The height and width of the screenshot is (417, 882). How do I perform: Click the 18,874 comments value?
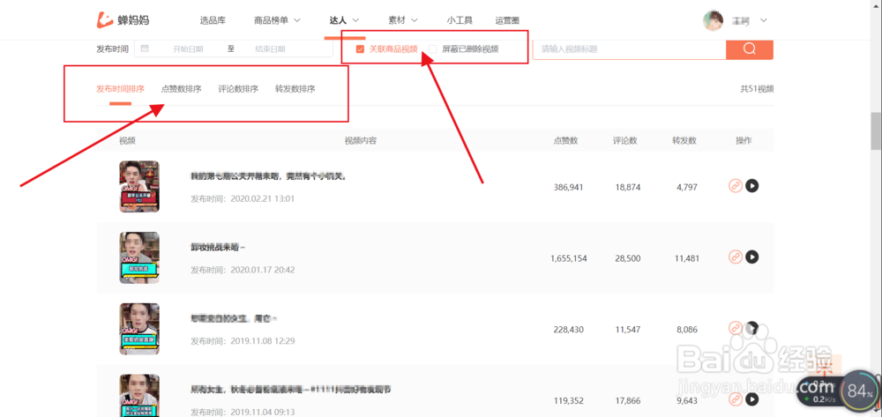tap(628, 187)
